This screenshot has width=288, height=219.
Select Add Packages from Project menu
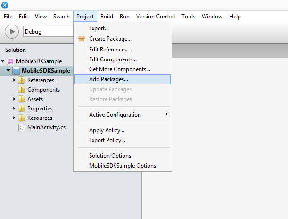pos(108,79)
